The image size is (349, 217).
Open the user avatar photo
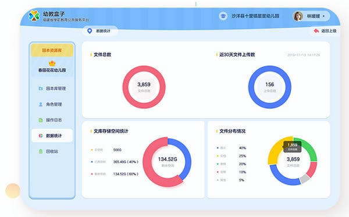pos(298,16)
